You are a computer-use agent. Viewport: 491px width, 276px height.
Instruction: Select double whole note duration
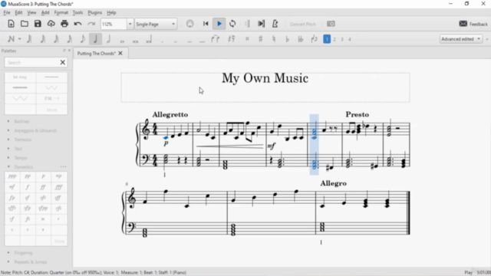[x=136, y=41]
